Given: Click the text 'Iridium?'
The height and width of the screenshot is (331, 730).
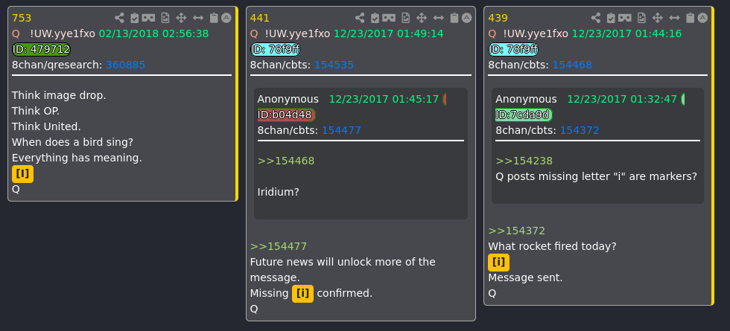Looking at the screenshot, I should coord(279,192).
